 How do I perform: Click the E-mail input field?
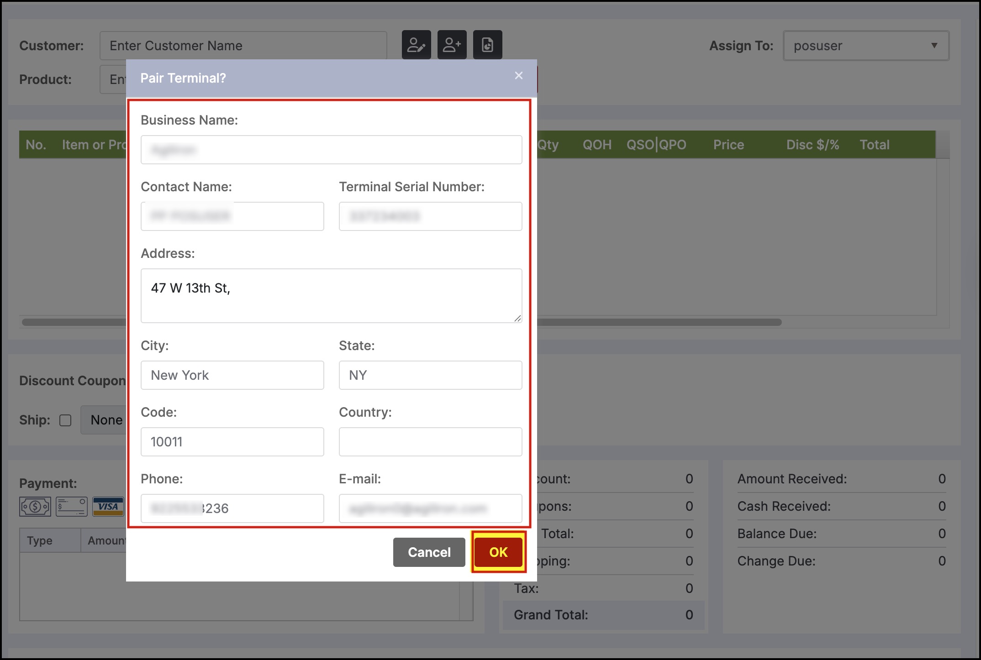(x=430, y=508)
